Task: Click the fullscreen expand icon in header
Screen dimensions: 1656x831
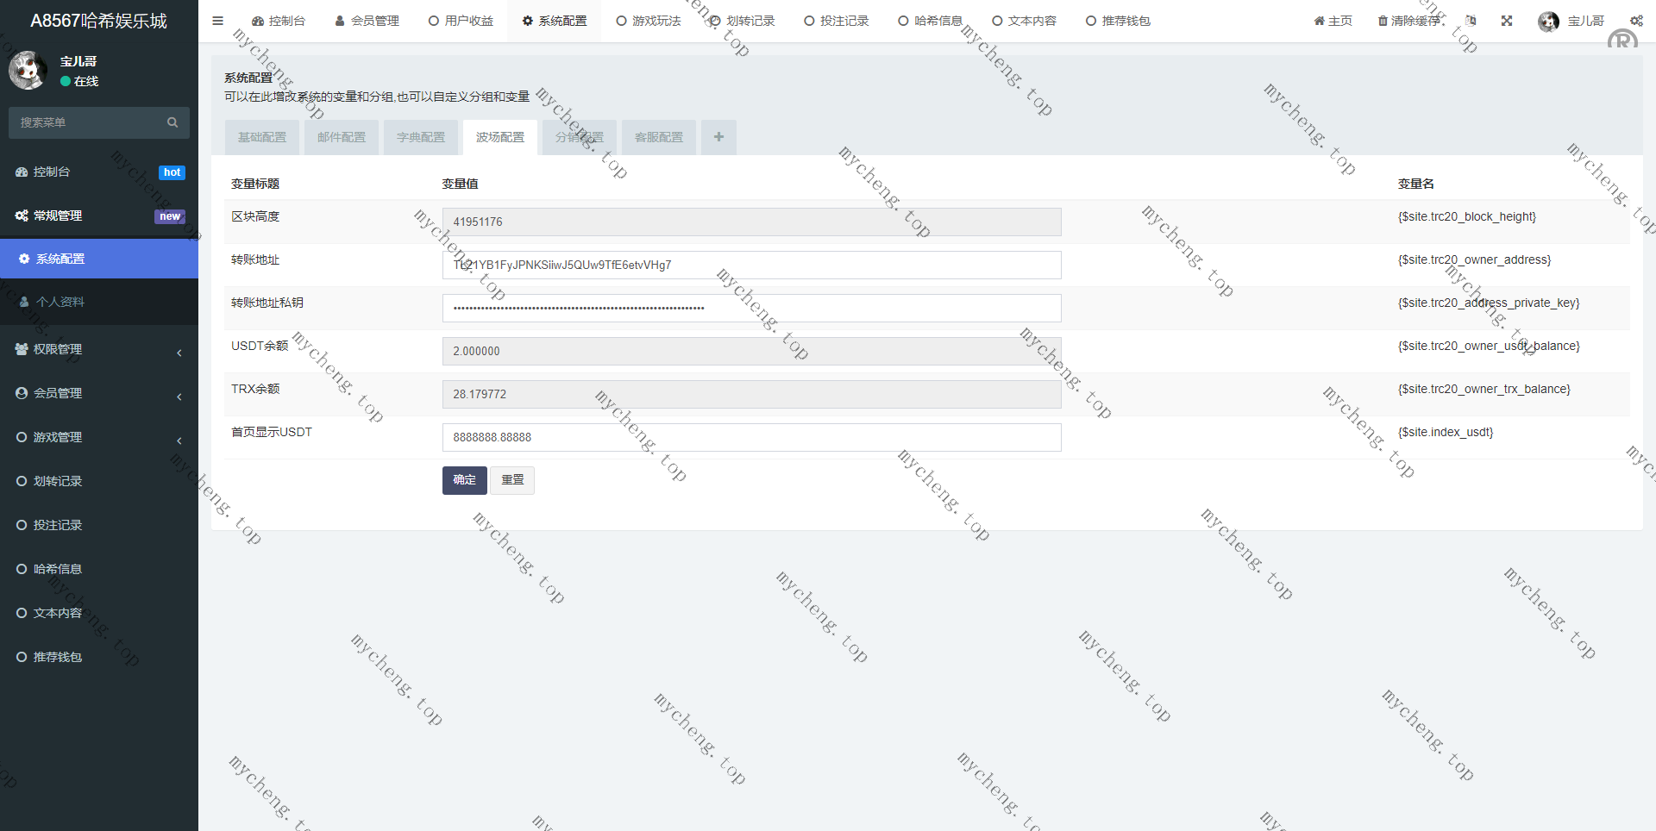Action: point(1507,21)
